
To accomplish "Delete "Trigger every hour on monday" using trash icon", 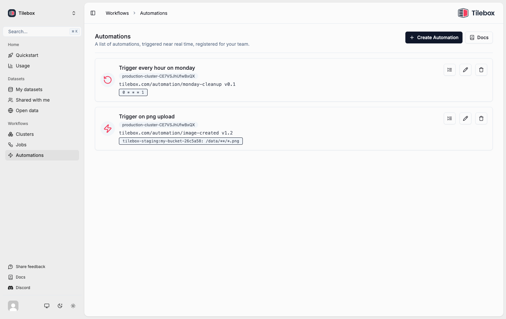I will [481, 70].
